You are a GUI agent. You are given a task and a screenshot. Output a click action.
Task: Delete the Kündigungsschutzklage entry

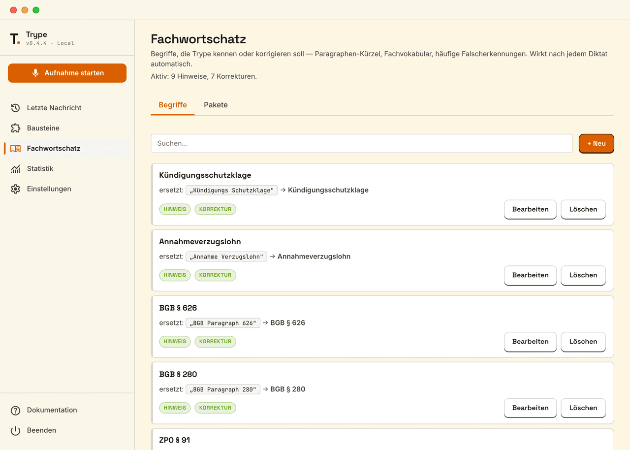pyautogui.click(x=583, y=209)
